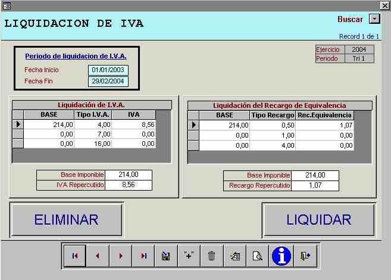Open the Buscar dropdown arrow
Viewport: 391px width, 280px height.
(x=374, y=19)
